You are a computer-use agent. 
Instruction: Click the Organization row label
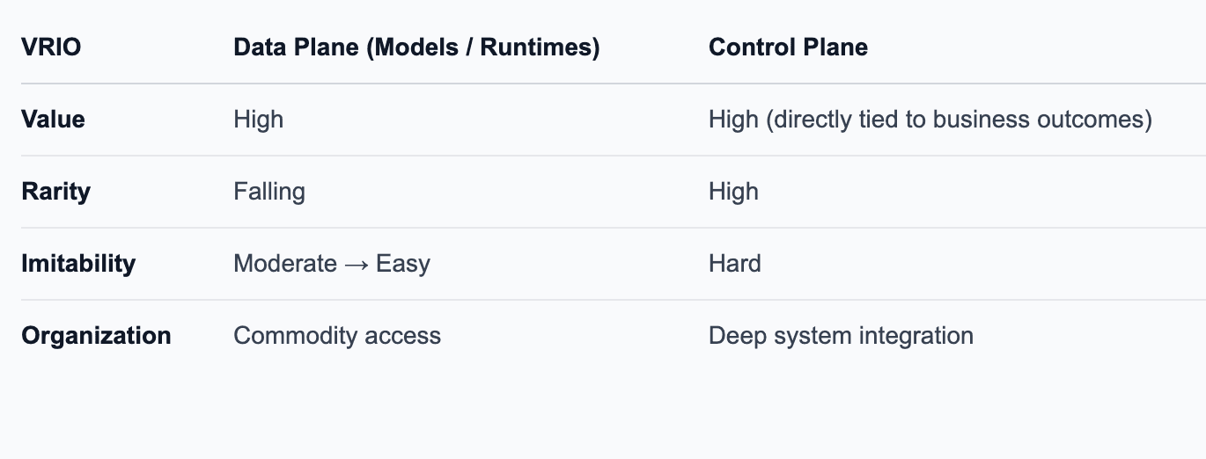coord(96,336)
